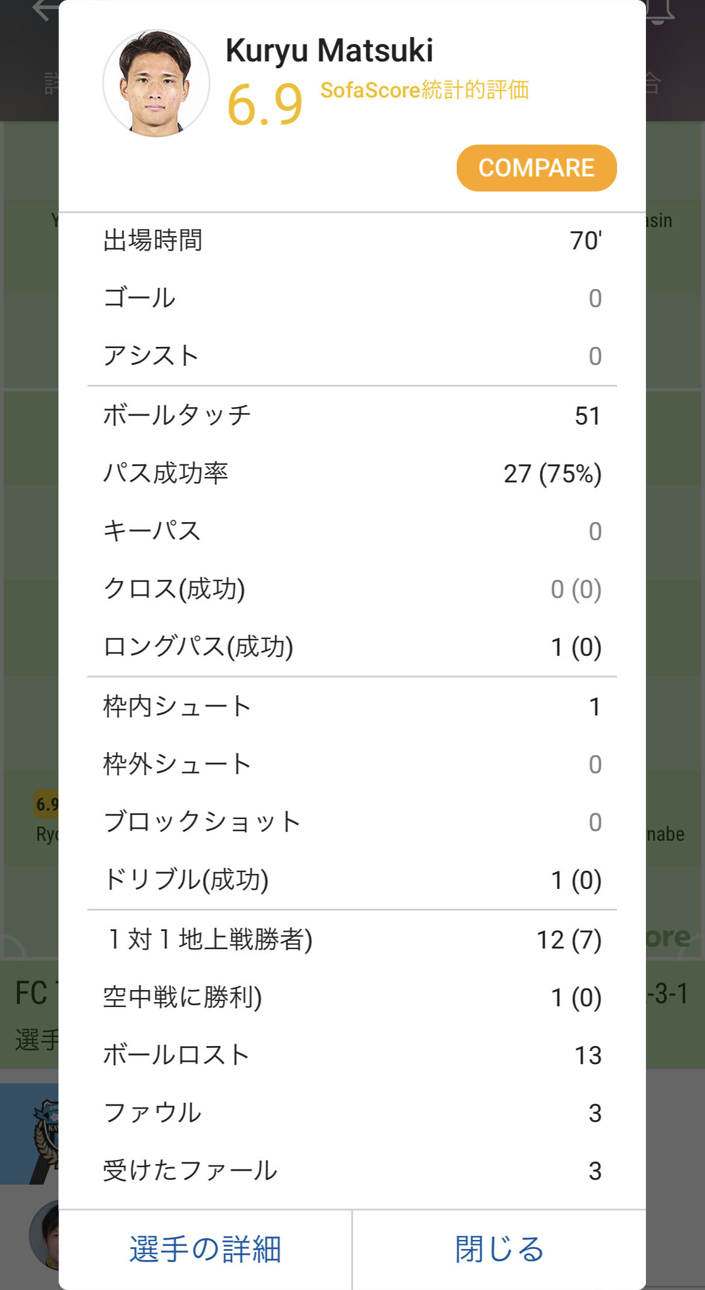705x1290 pixels.
Task: Tap the player avatar at bottom-left edge
Action: [45, 1235]
